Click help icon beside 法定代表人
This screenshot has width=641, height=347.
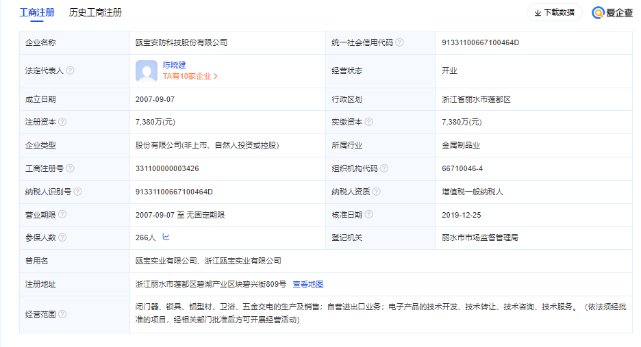(71, 70)
